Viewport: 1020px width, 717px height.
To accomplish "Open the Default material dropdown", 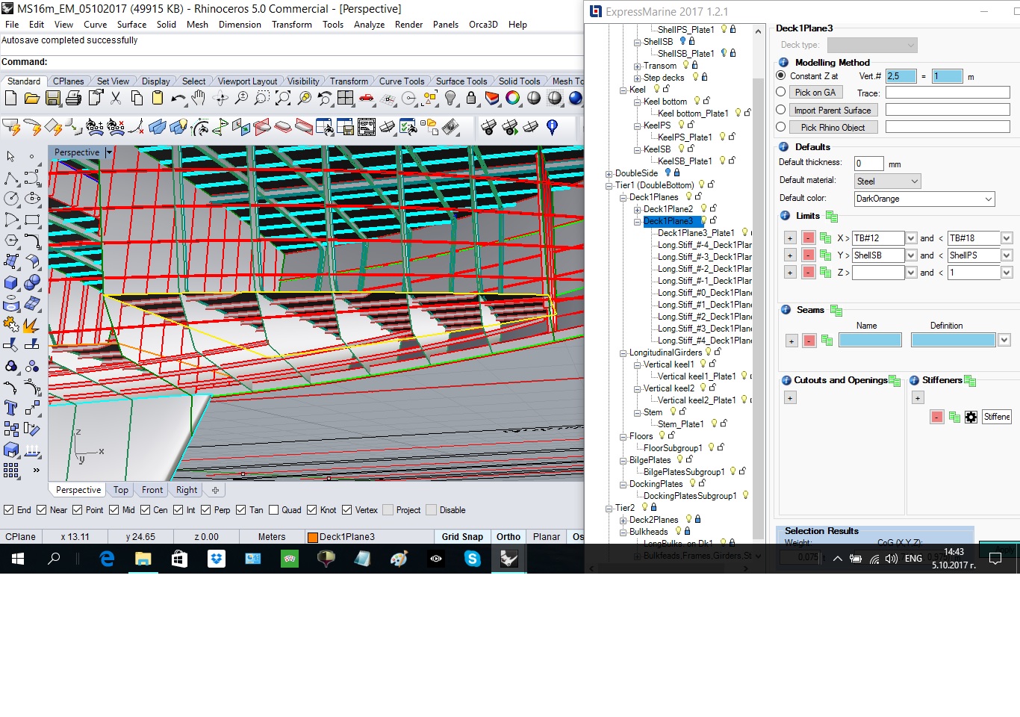I will [887, 181].
